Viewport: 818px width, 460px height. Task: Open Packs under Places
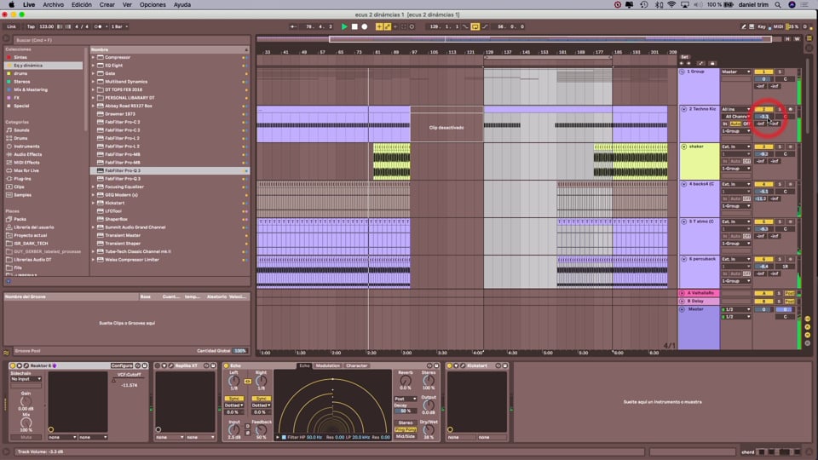point(20,219)
